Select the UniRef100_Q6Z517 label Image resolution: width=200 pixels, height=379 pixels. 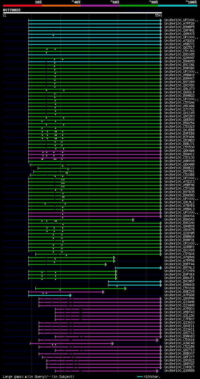(179, 47)
